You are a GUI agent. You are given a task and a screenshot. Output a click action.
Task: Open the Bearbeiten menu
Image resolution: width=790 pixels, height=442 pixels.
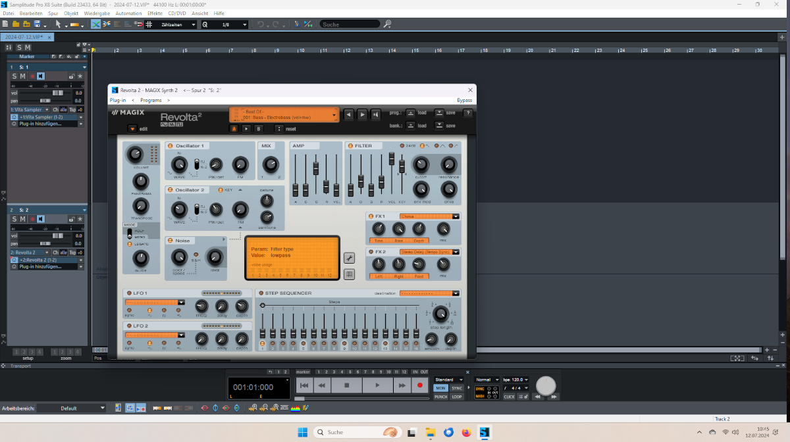[31, 13]
